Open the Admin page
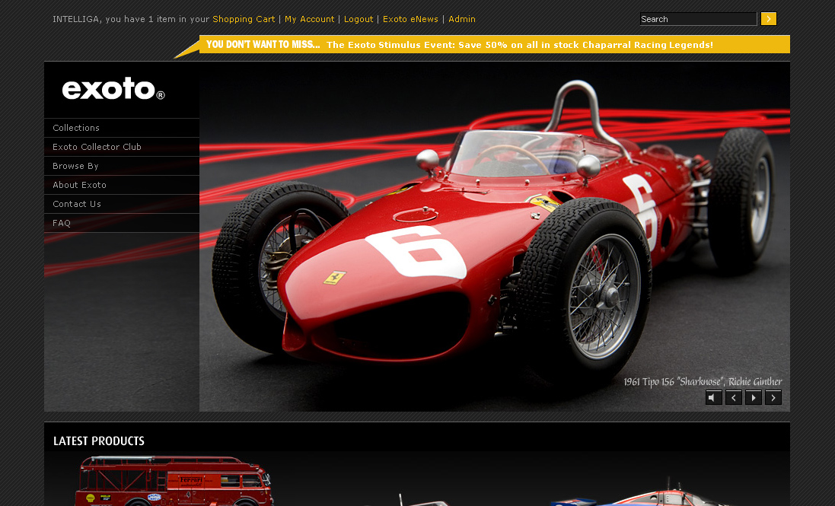Viewport: 835px width, 506px height. (461, 19)
